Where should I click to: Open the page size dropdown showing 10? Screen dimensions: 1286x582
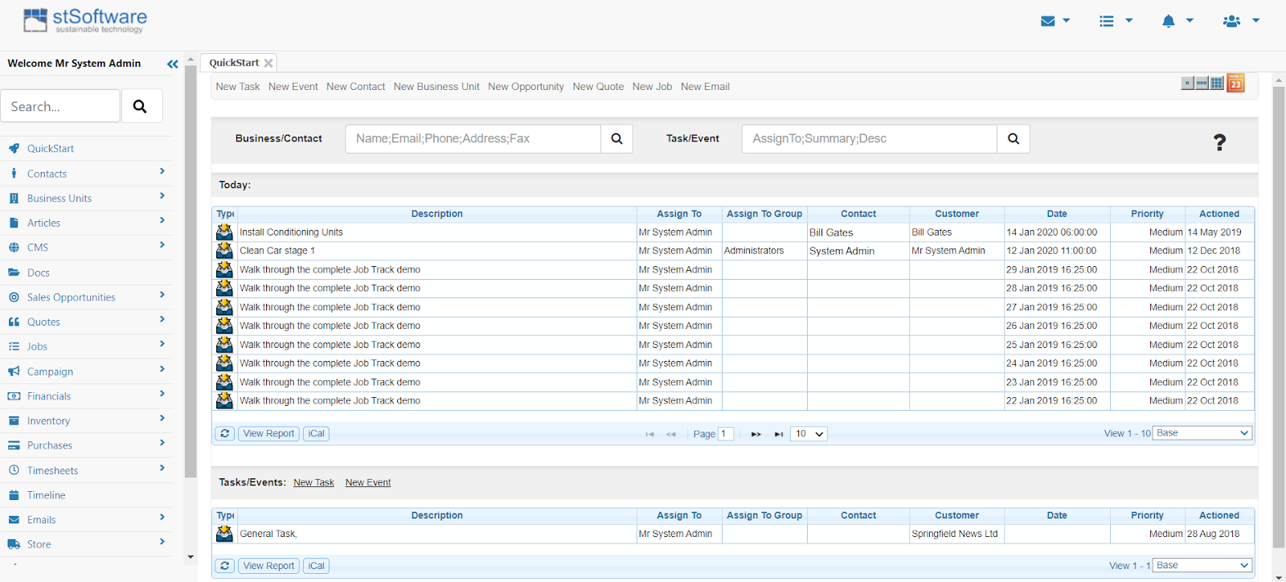point(809,434)
